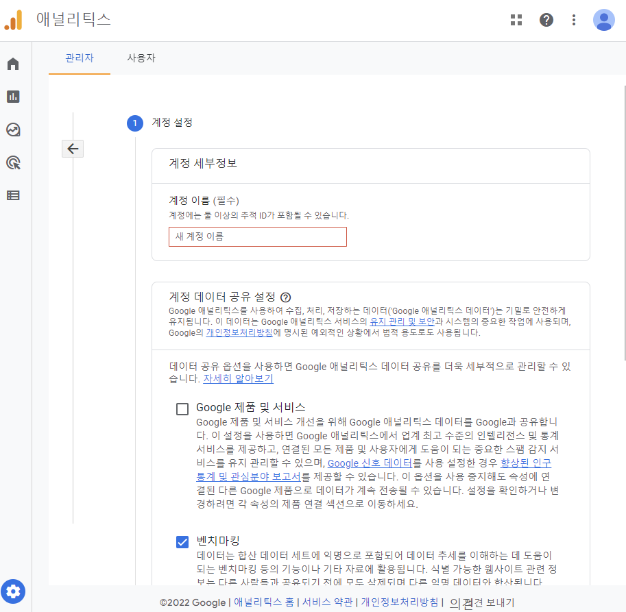Open the Reports bar chart icon
The image size is (626, 612).
pos(13,97)
